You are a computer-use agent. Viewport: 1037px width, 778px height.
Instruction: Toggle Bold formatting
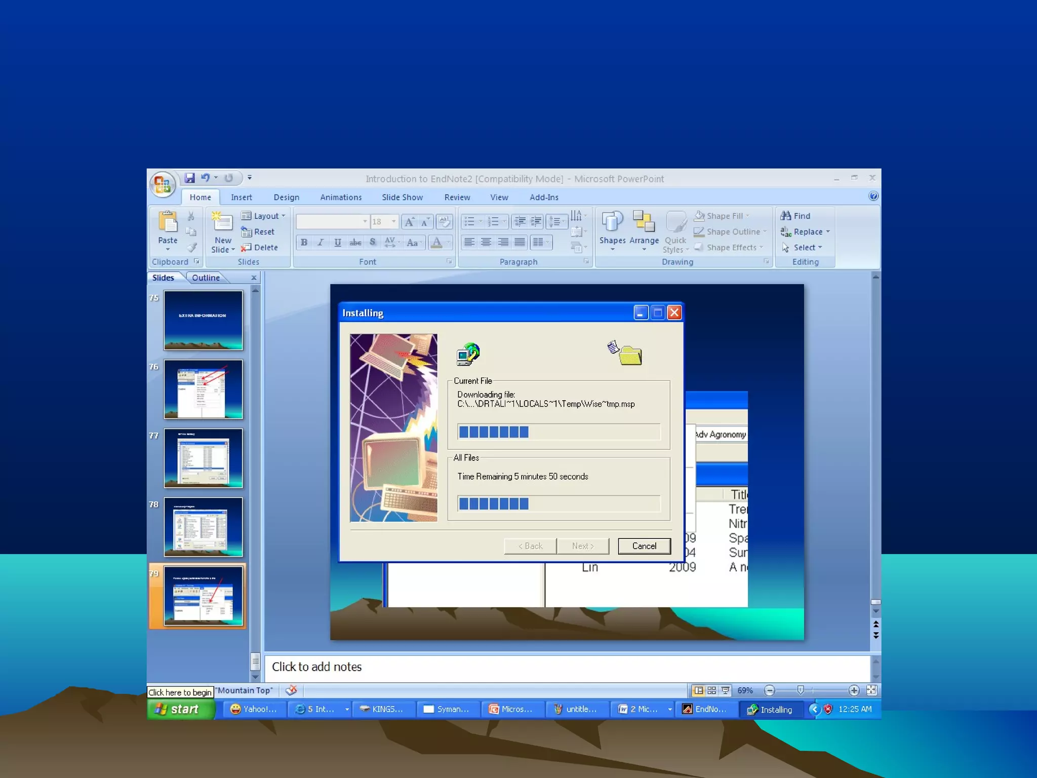304,242
